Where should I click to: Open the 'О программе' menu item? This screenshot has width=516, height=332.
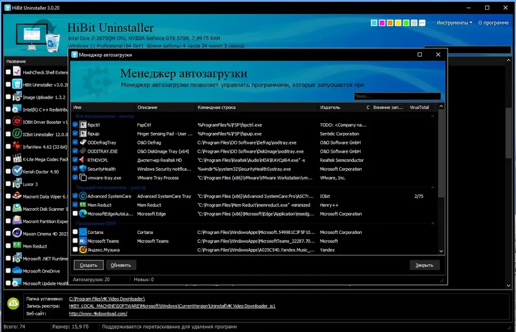(x=493, y=23)
